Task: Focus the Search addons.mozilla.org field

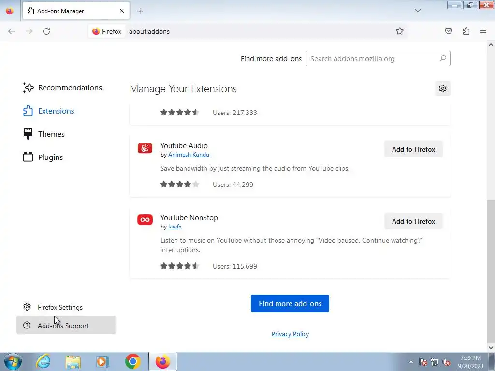Action: pos(378,58)
